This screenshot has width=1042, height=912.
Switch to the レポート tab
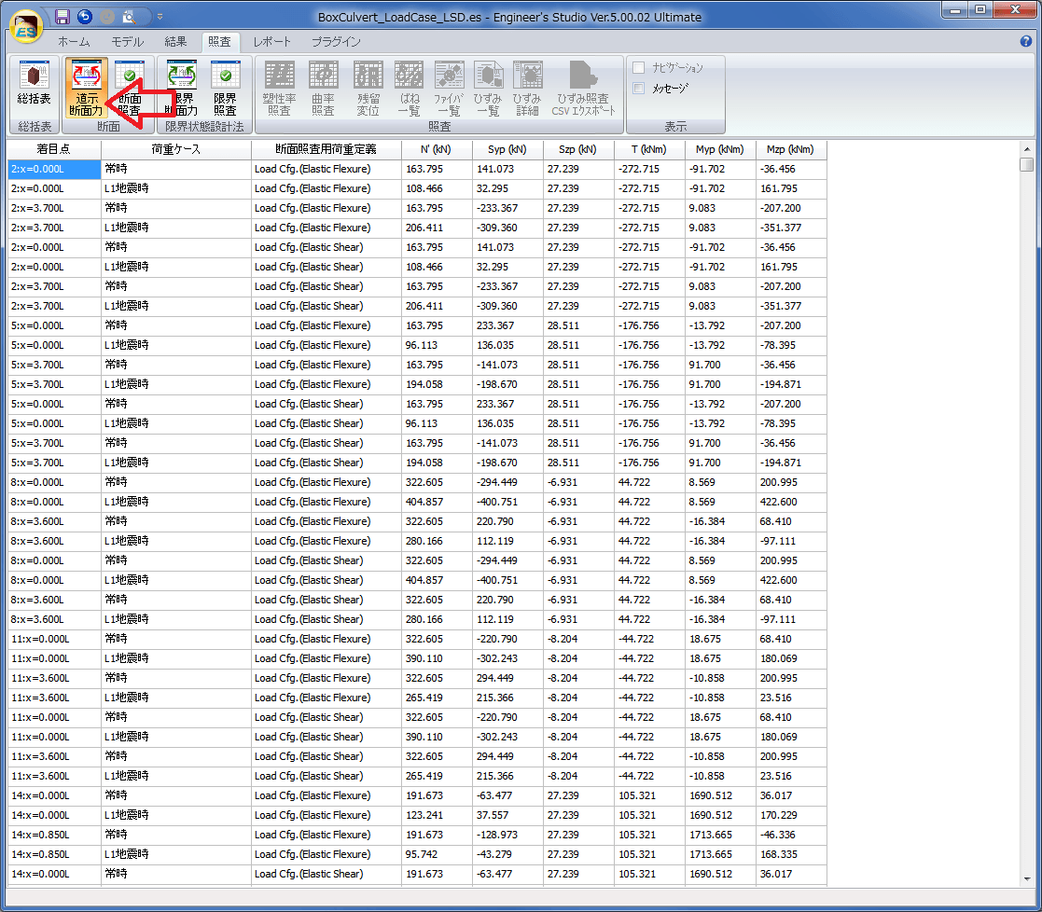point(272,42)
